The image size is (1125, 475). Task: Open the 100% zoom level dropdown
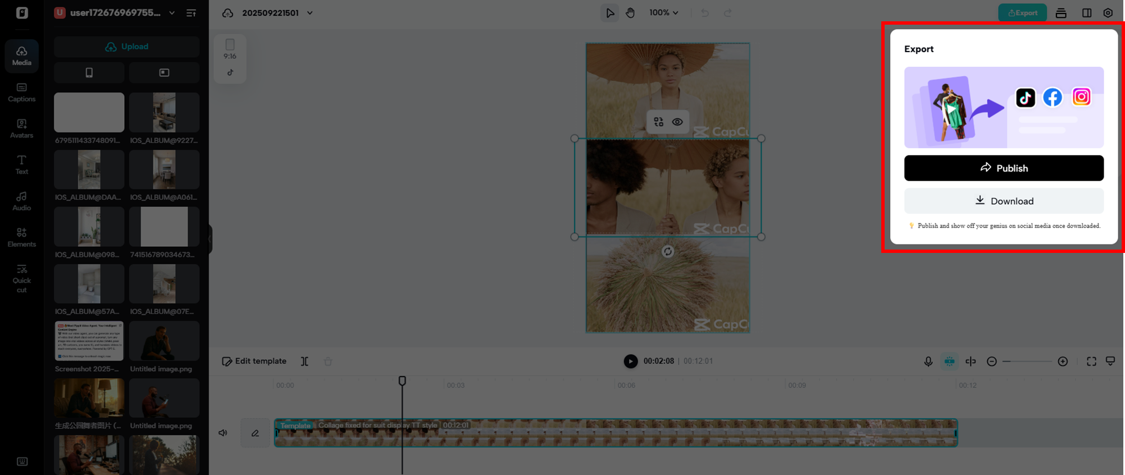coord(663,12)
